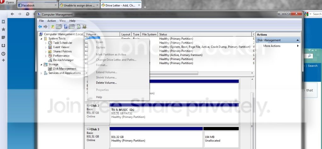Open the Action menu
The height and width of the screenshot is (149, 322).
(x=52, y=21)
